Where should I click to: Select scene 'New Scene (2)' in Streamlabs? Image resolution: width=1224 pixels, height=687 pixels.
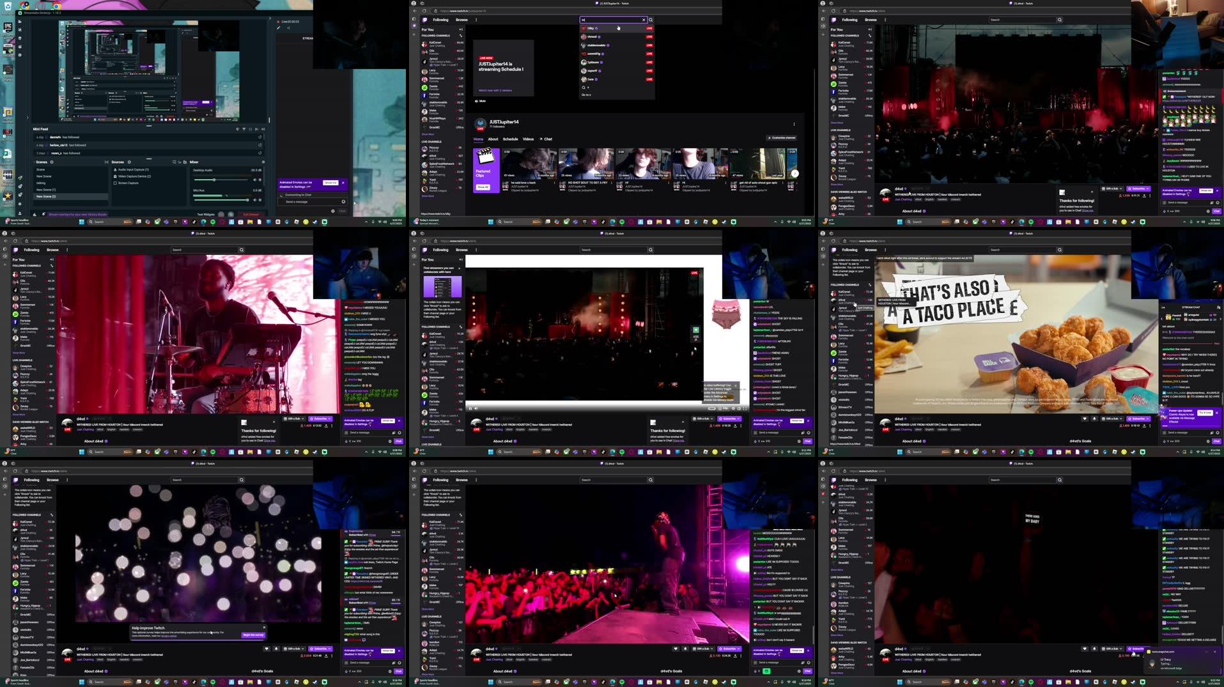click(x=70, y=196)
